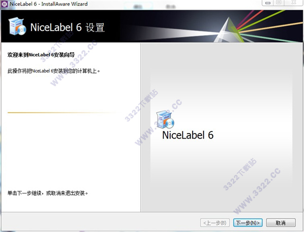
Task: Close the InstallAware Wizard window
Action: click(294, 3)
